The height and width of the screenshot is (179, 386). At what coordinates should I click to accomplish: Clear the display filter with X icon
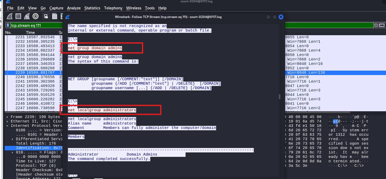click(x=376, y=25)
